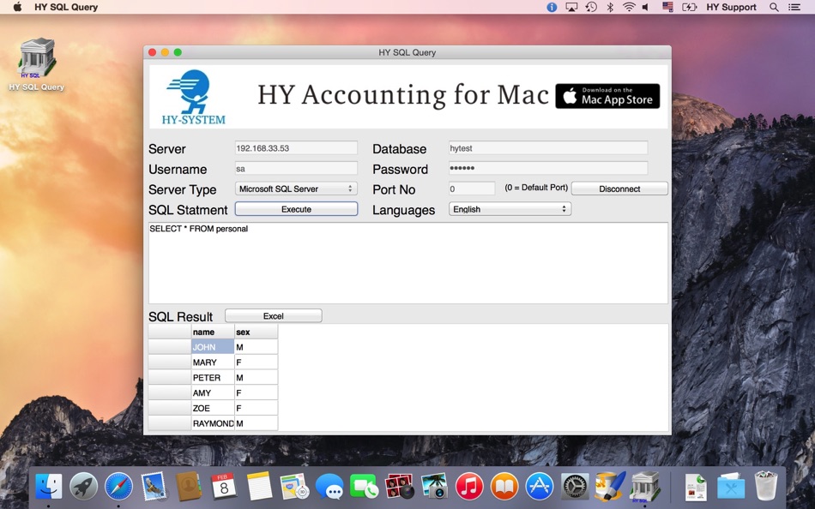Screen dimensions: 815x509
Task: Click the volume icon in menu bar
Action: click(645, 7)
